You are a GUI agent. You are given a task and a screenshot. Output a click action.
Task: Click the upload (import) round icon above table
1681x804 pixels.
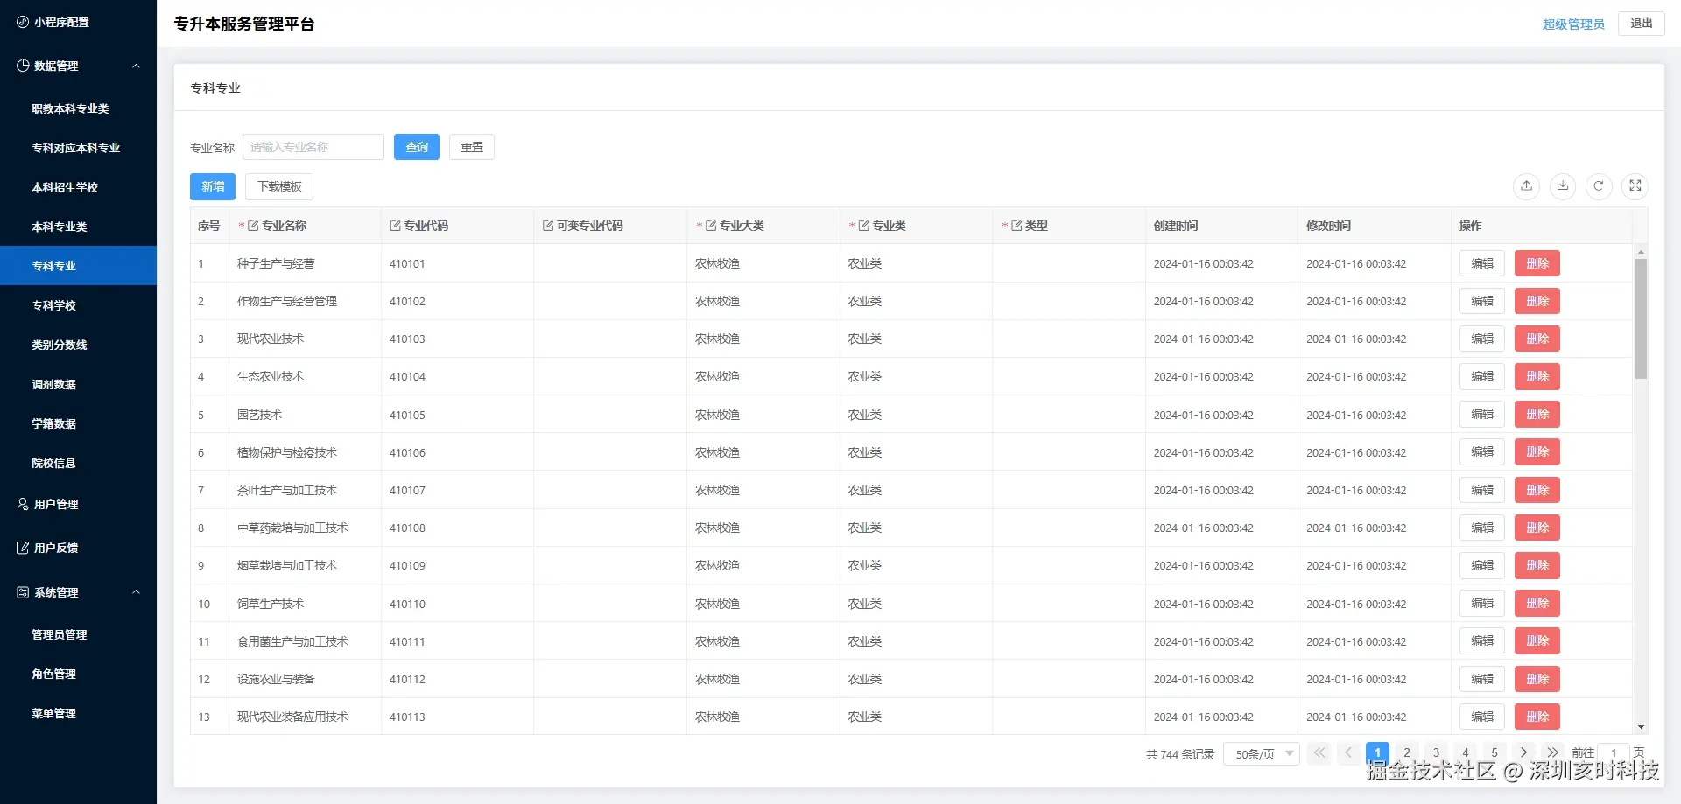[x=1526, y=185]
